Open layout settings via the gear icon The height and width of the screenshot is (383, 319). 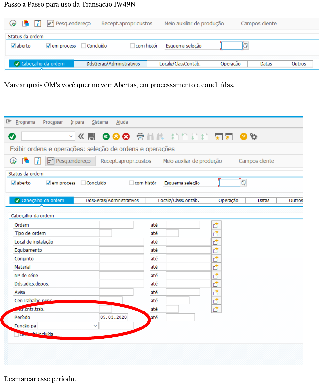(x=254, y=136)
